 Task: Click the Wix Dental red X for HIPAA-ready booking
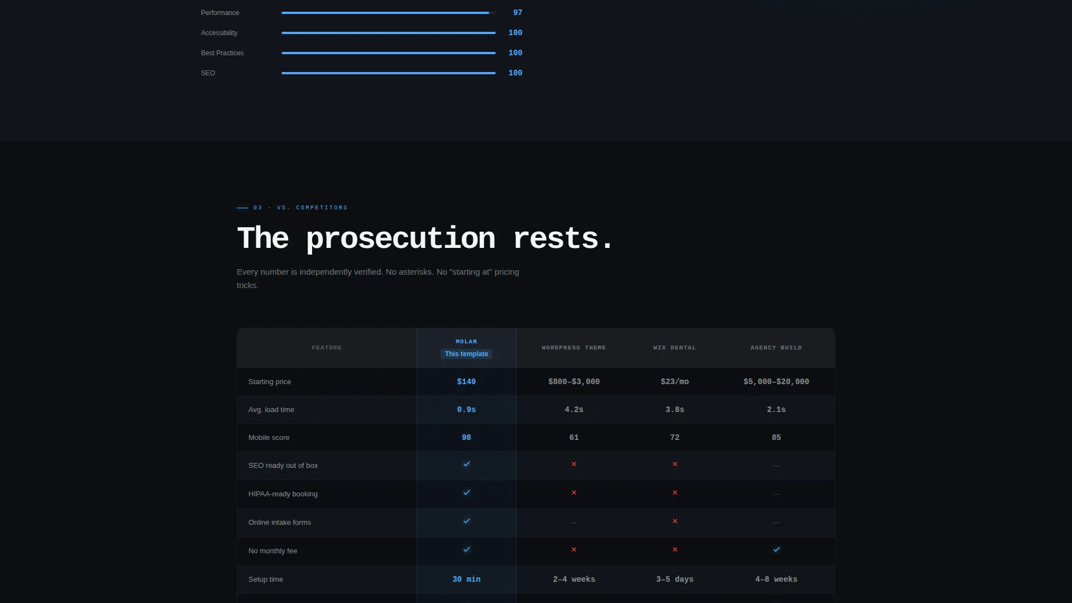click(x=675, y=492)
